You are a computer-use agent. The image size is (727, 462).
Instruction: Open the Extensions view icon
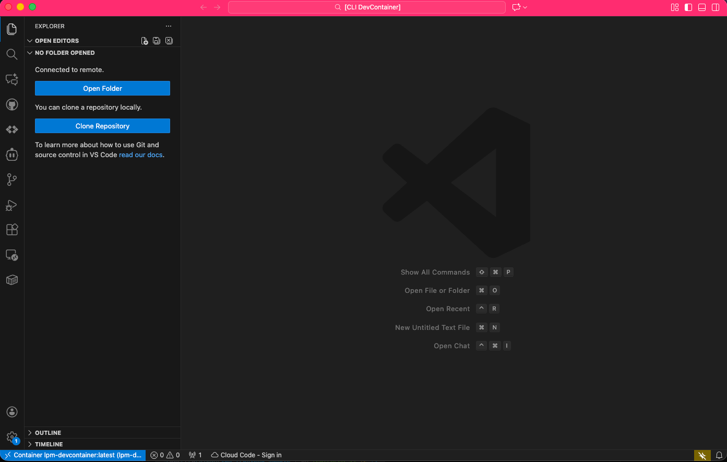(12, 230)
